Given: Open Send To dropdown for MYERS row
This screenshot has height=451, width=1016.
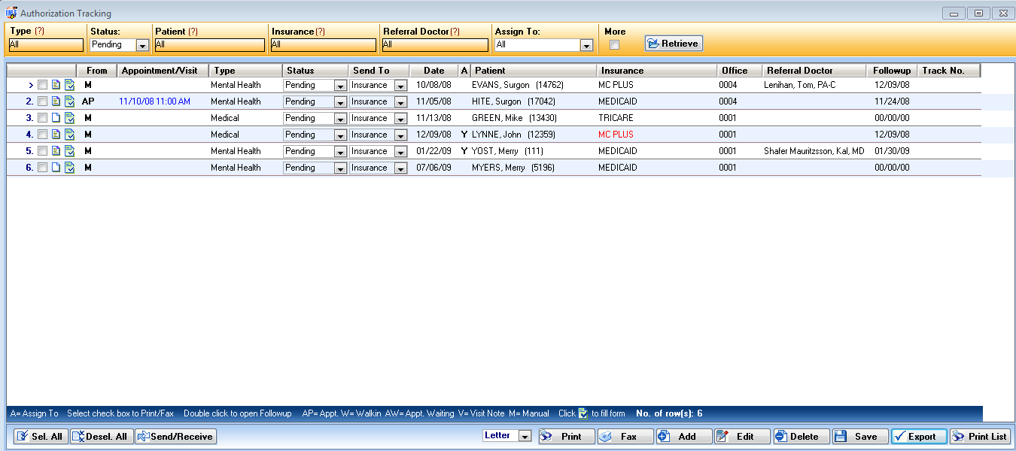Looking at the screenshot, I should coord(400,168).
